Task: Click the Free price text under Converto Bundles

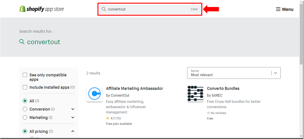Action: point(210,119)
